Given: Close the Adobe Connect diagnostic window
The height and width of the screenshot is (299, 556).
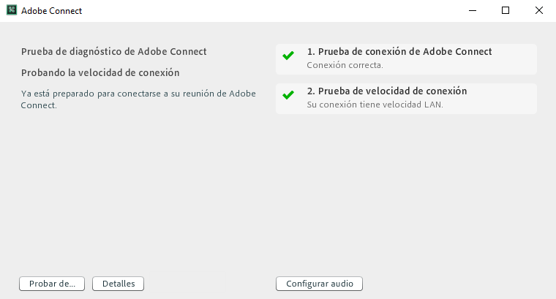Looking at the screenshot, I should 539,11.
